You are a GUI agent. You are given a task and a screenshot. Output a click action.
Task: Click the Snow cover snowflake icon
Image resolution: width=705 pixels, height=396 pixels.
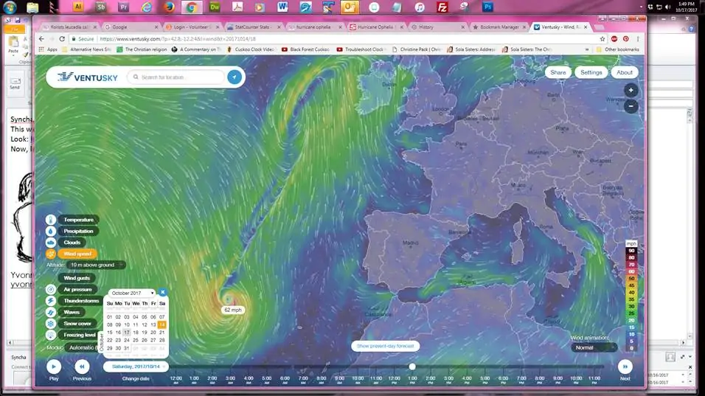point(51,323)
